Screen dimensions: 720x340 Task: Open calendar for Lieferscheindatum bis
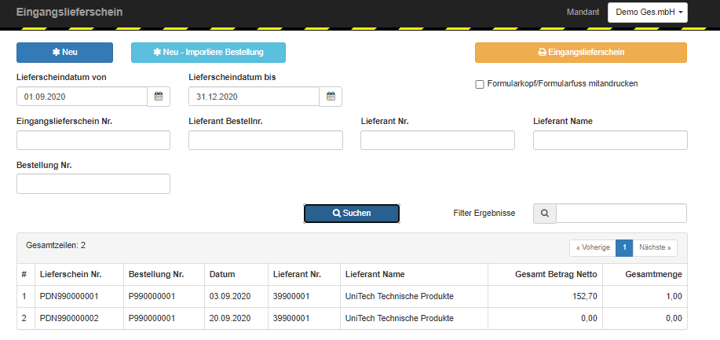pos(331,97)
